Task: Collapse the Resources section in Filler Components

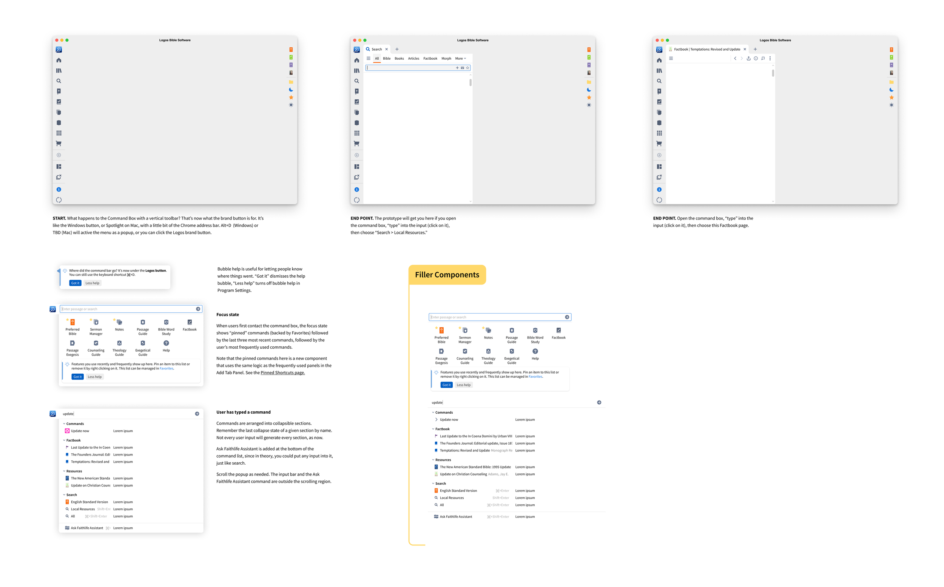Action: click(433, 460)
